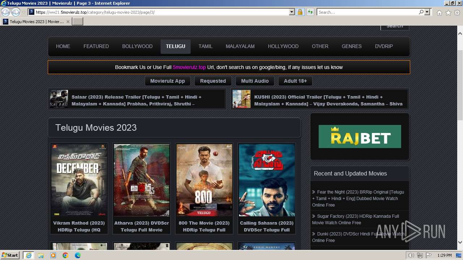The width and height of the screenshot is (463, 260).
Task: Click Calling Sahasra (2023) title link
Action: click(267, 226)
